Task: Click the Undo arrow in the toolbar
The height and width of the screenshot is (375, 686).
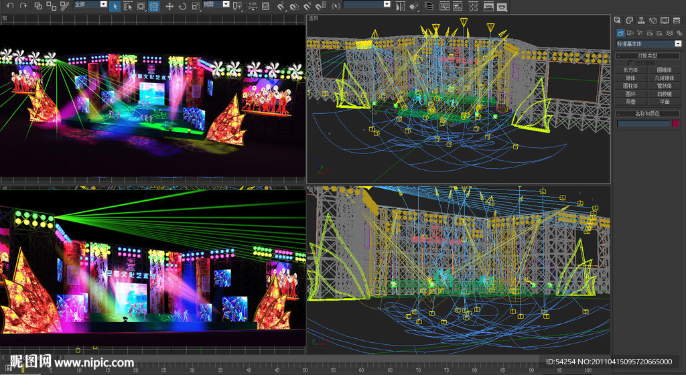Action: click(9, 5)
